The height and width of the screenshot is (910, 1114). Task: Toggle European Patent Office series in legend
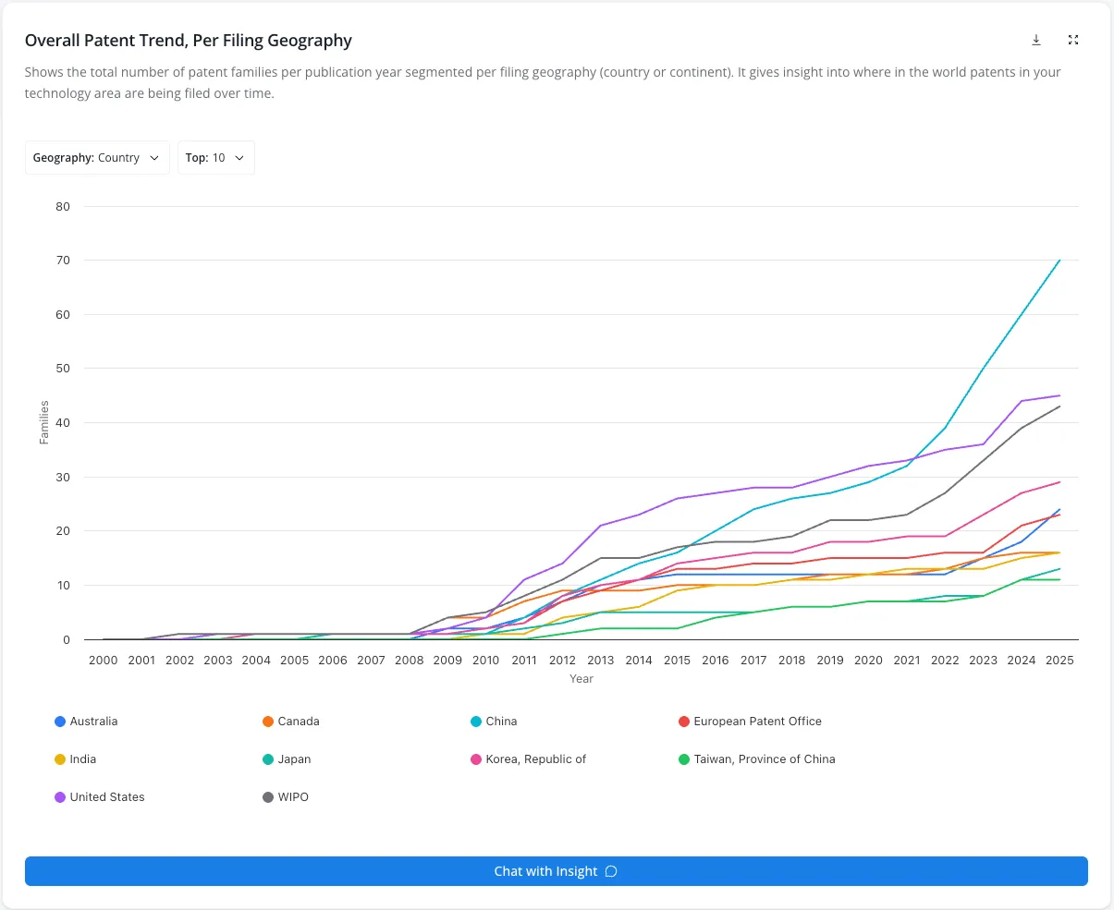point(750,722)
